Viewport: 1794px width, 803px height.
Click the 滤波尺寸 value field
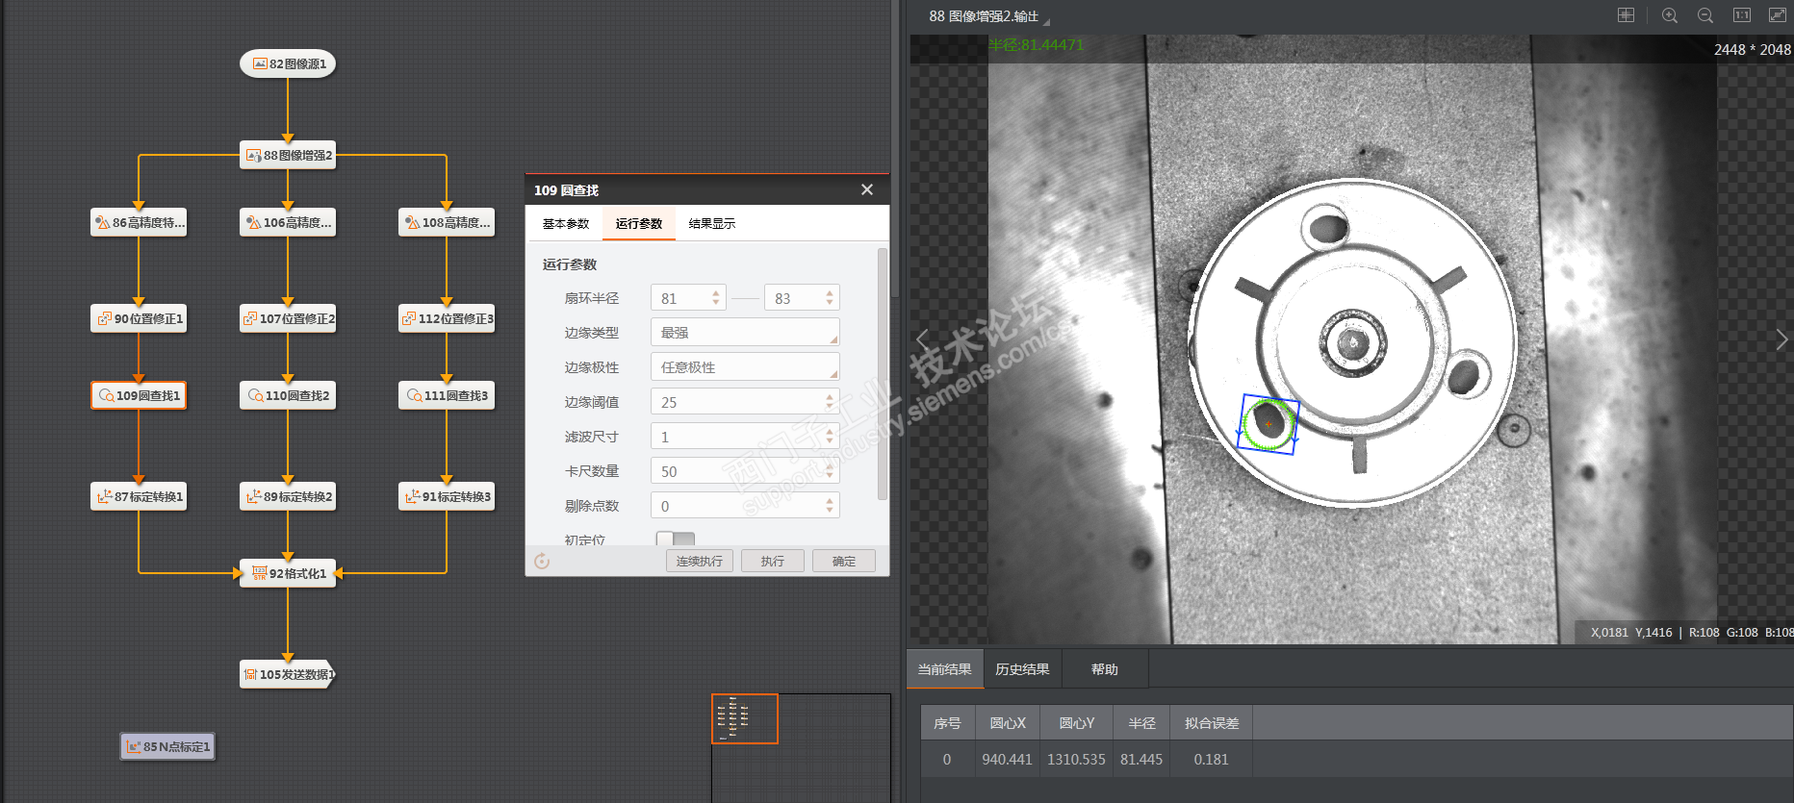[x=745, y=437]
